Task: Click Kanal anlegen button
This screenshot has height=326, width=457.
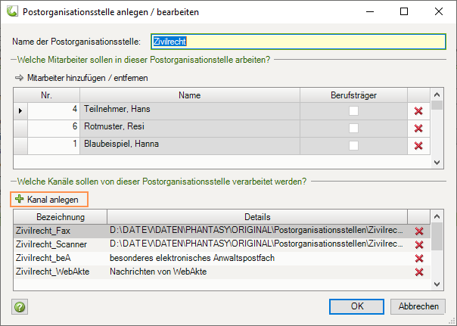Action: pyautogui.click(x=49, y=200)
